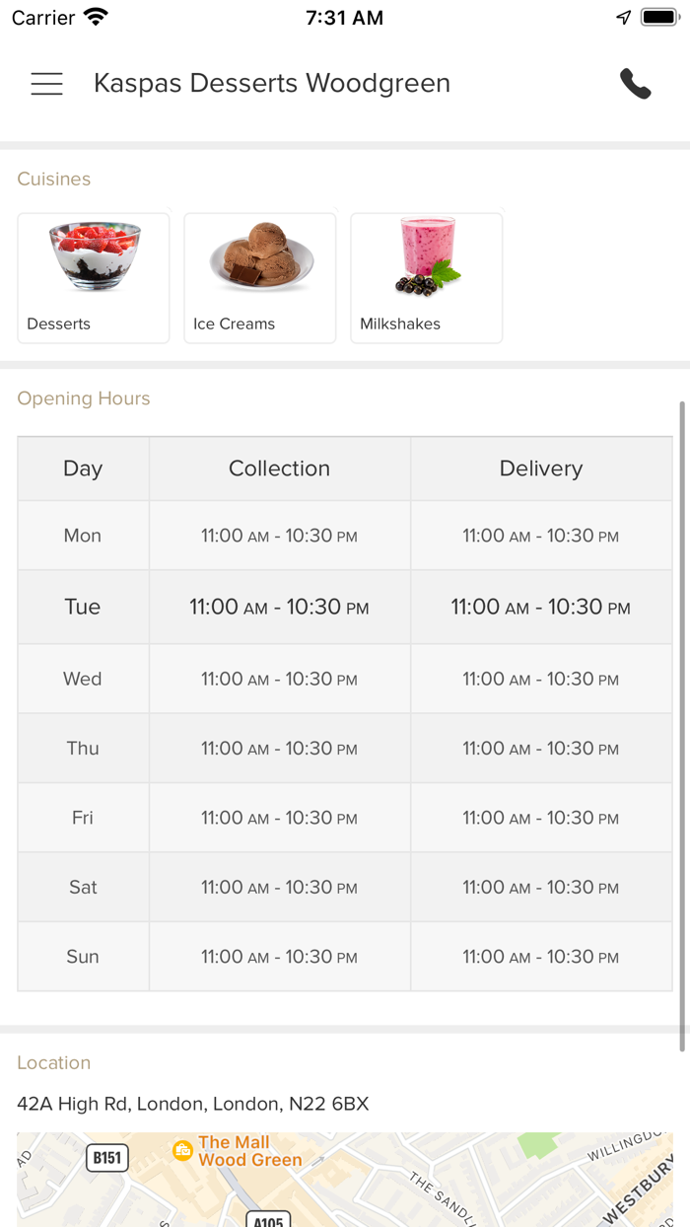The width and height of the screenshot is (690, 1227).
Task: Tap the Kaspas Desserts Woodgreen title
Action: (x=272, y=84)
